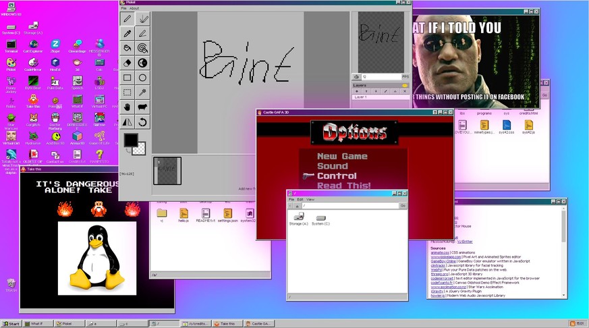Screen dimensions: 589x328
Task: Choose the Circle shape tool
Action: [x=142, y=78]
